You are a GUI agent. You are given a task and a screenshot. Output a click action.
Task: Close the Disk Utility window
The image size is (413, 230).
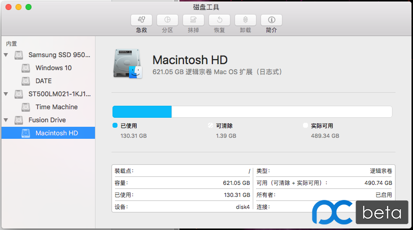point(8,7)
